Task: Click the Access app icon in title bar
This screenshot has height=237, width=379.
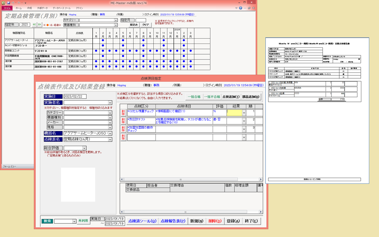Action: 3,3
